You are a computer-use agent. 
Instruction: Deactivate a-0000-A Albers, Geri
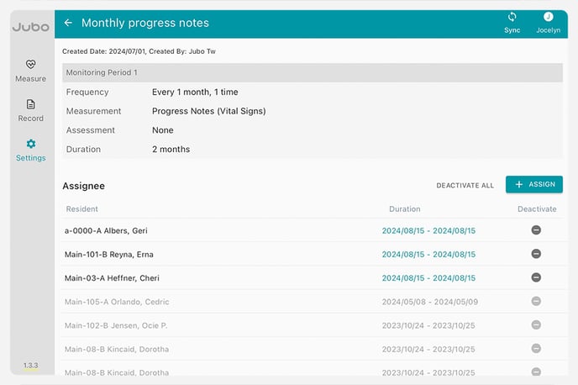(x=536, y=230)
